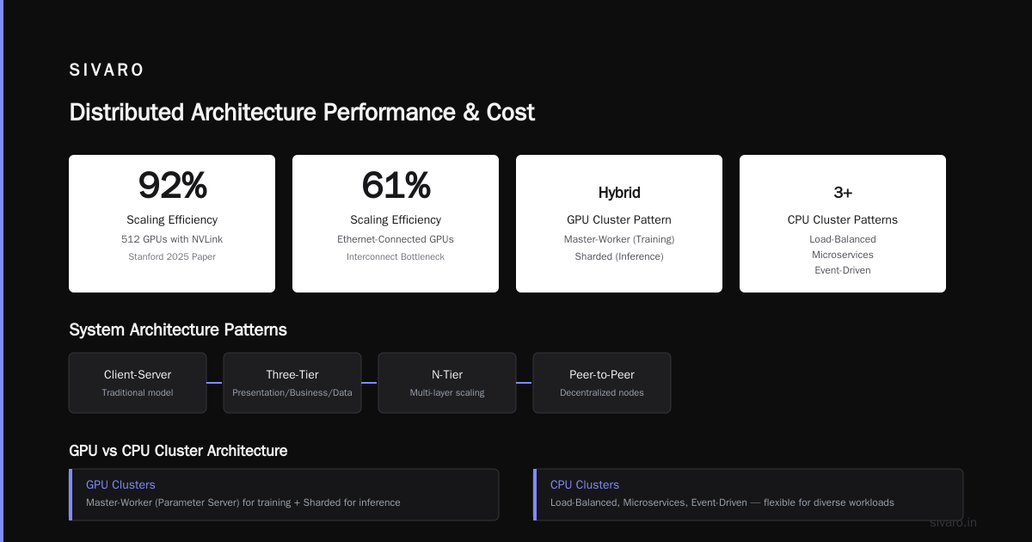Click 'Load-Balanced' in the CPU patterns card
This screenshot has height=542, width=1032.
843,239
